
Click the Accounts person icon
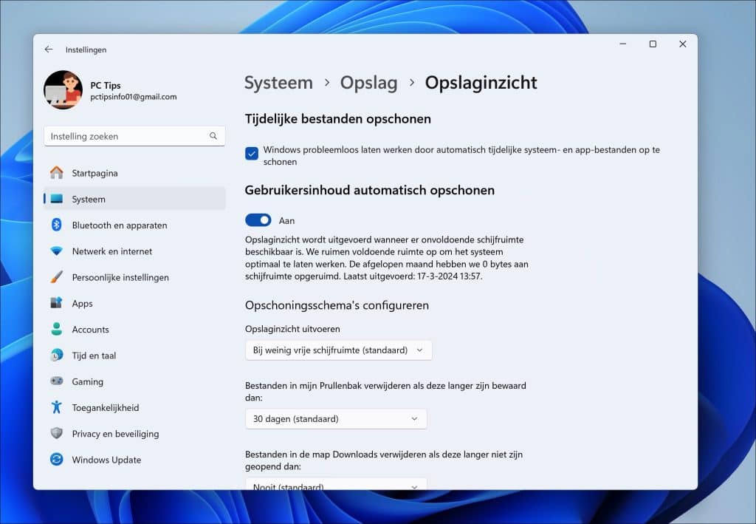point(56,329)
